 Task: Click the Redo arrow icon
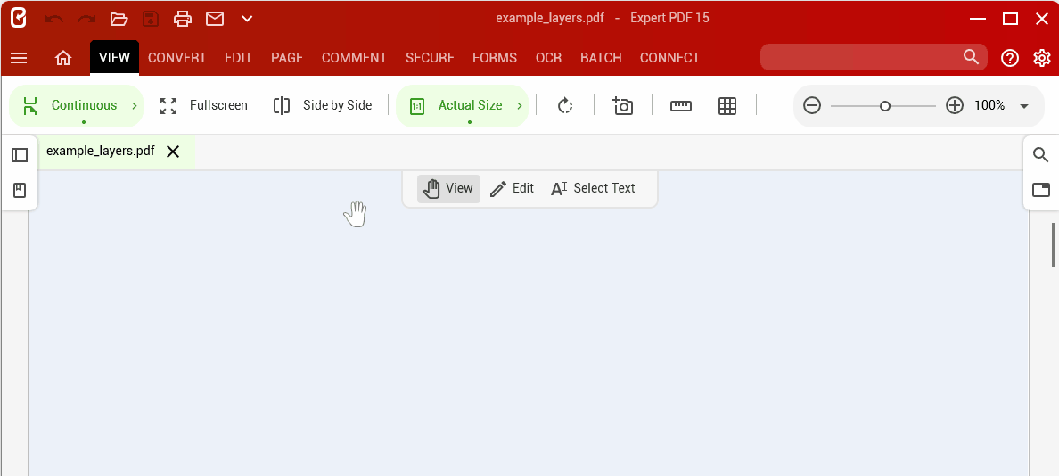[x=86, y=19]
